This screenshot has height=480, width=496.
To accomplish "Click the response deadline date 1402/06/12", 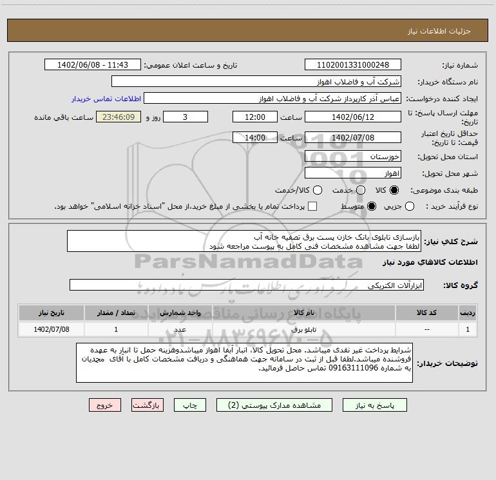I will tap(353, 117).
